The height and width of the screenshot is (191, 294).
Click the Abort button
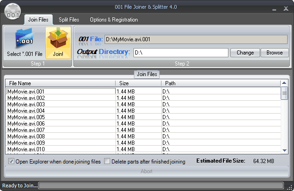tap(146, 171)
